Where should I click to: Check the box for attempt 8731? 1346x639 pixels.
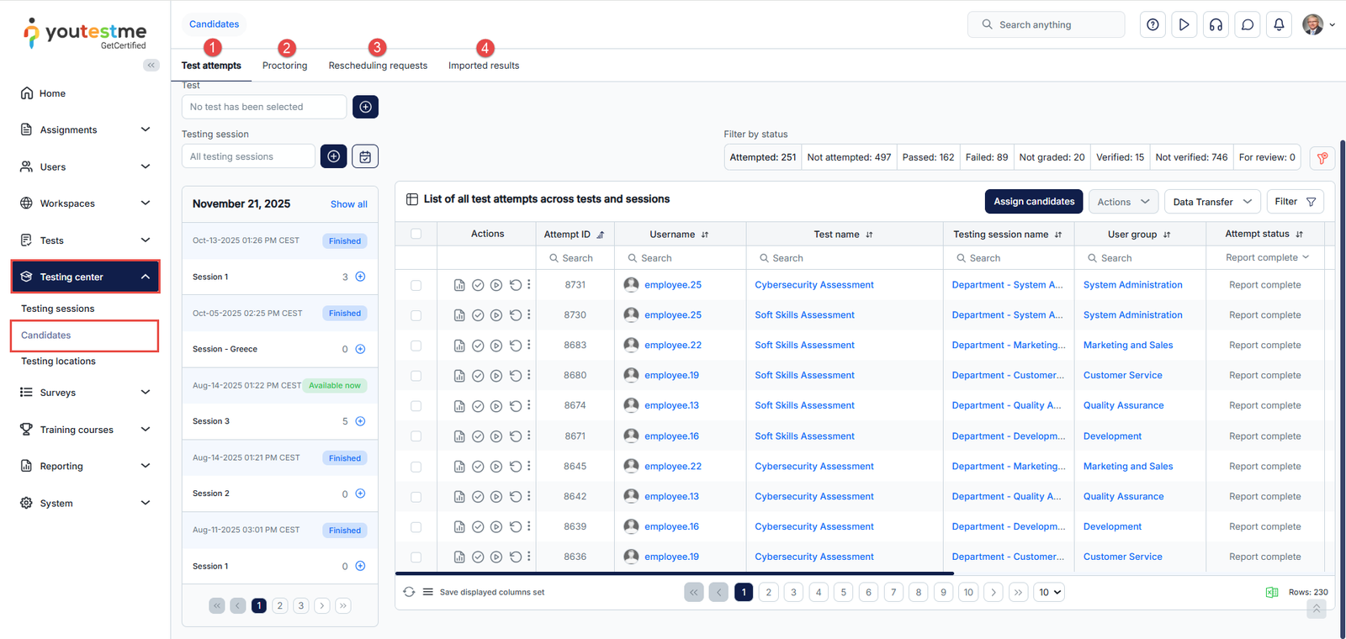[x=416, y=285]
